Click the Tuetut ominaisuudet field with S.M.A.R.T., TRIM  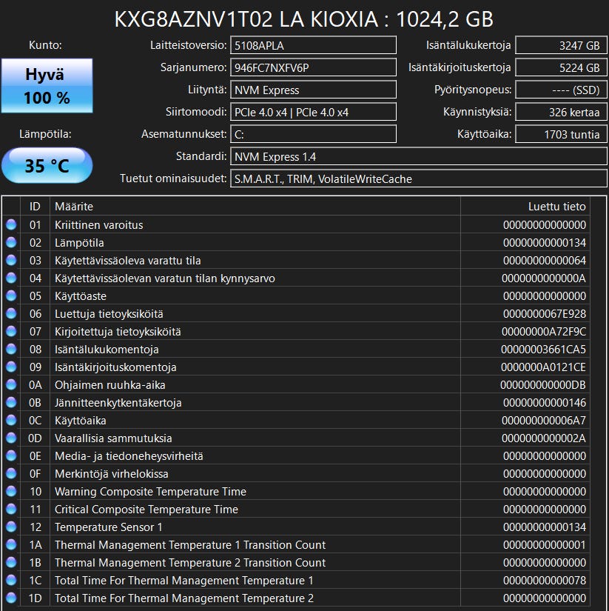[x=419, y=178]
